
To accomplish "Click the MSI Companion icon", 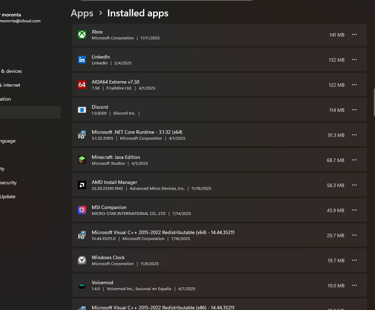I will point(82,210).
